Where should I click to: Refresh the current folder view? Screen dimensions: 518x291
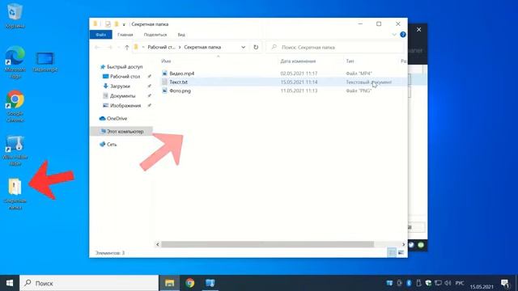pyautogui.click(x=256, y=47)
